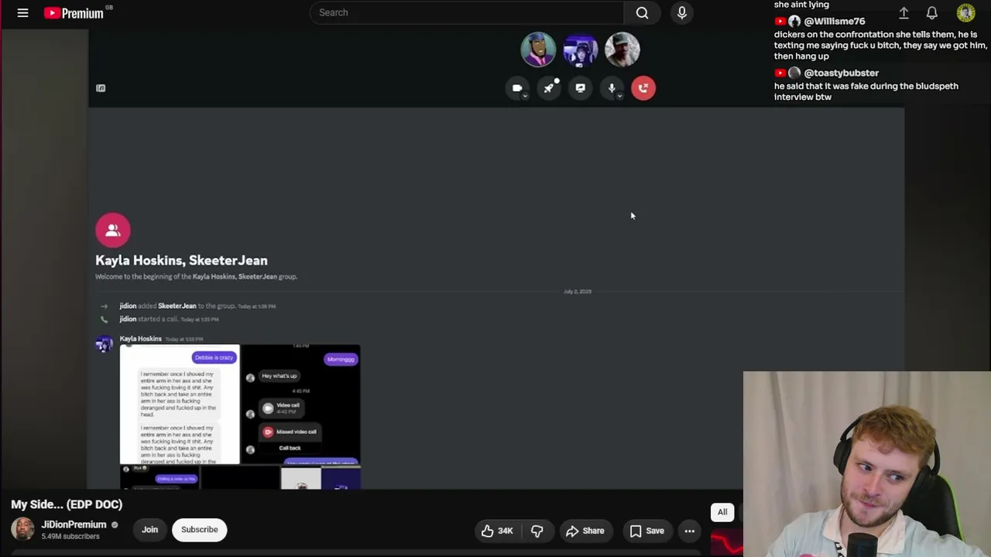This screenshot has width=991, height=557.
Task: Click the Kayla Hoskins username in chat
Action: click(140, 339)
